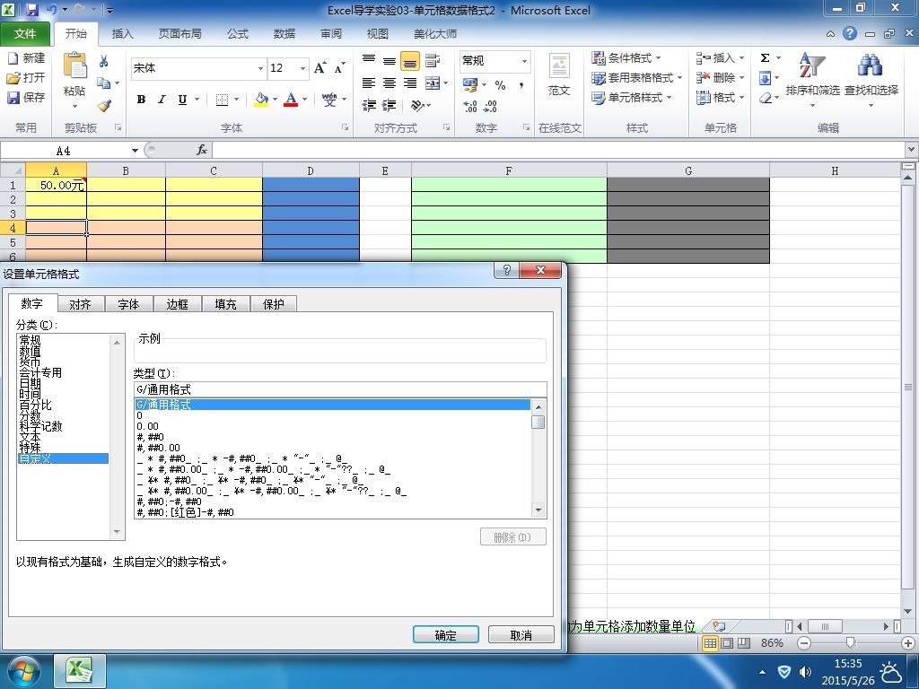The image size is (919, 689).
Task: Switch to 公式 ribbon tab
Action: pyautogui.click(x=237, y=34)
